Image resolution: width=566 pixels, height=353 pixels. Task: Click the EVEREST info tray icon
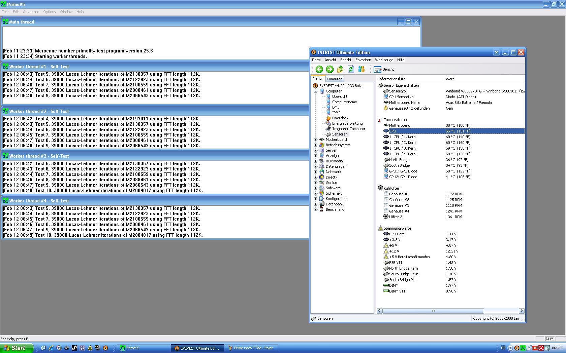516,348
